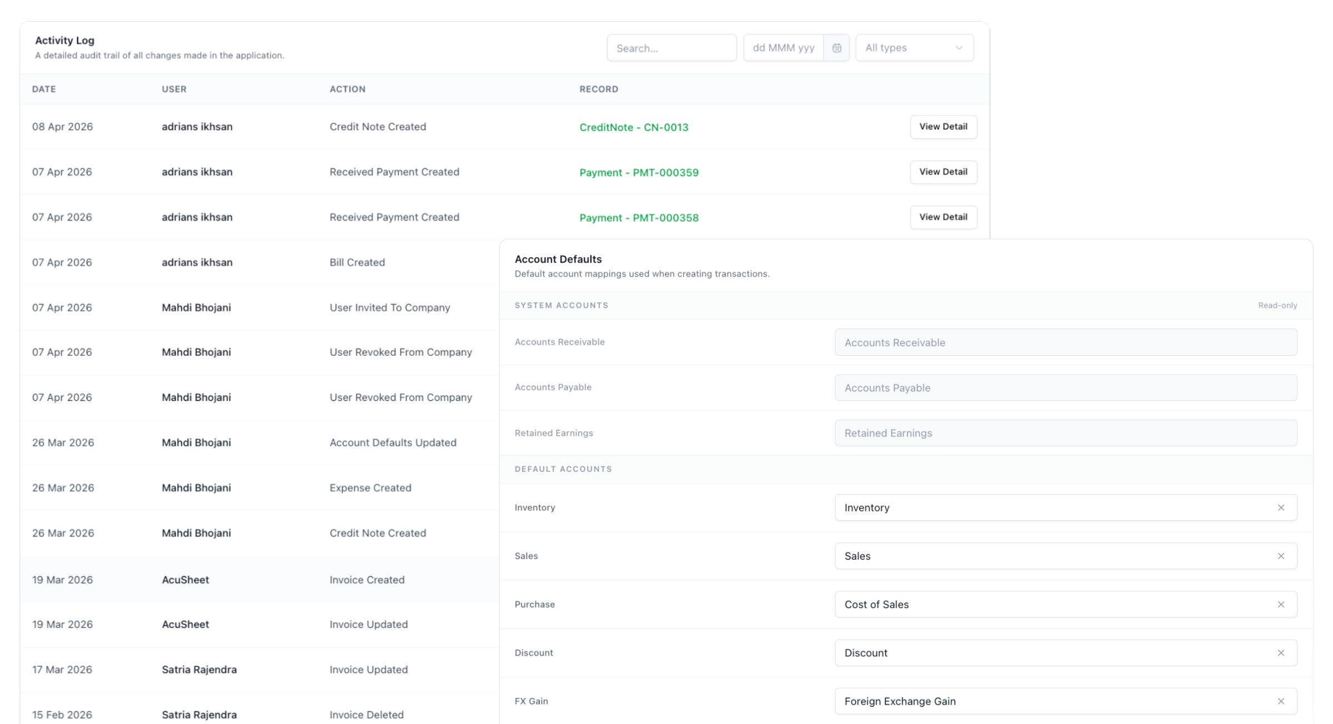This screenshot has width=1333, height=724.
Task: Clear the Inventory default account
Action: point(1281,507)
